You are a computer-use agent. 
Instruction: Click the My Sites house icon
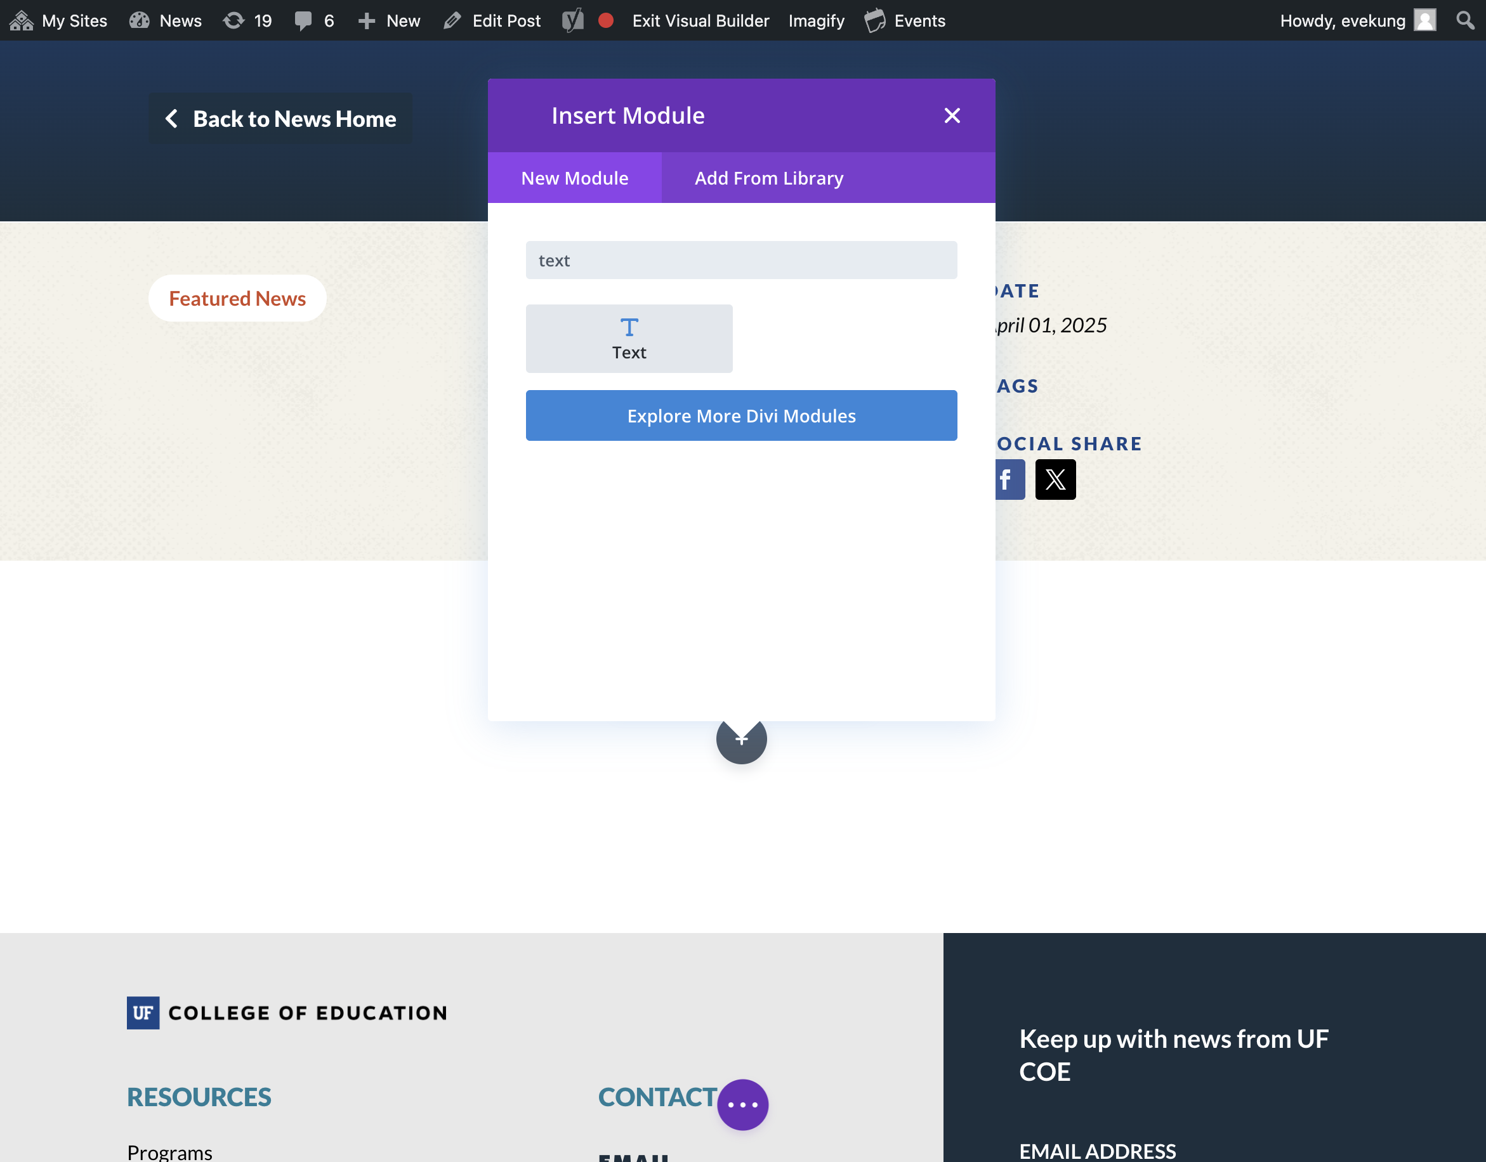22,20
